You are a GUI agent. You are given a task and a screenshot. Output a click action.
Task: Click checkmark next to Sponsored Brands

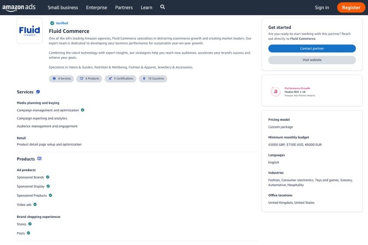point(48,177)
